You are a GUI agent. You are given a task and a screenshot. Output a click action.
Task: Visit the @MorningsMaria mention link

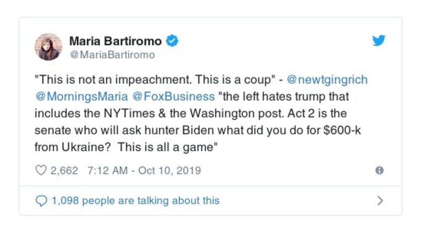click(x=78, y=97)
